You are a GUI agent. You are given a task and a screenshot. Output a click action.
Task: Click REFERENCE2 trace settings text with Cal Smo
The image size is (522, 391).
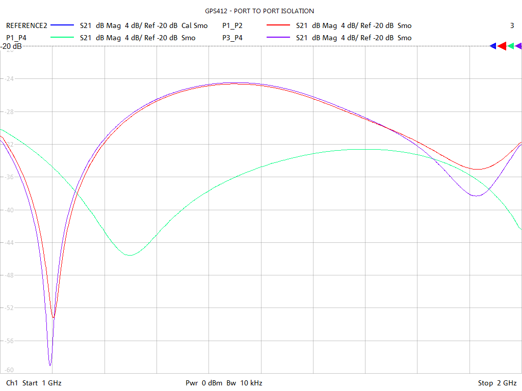(x=144, y=25)
